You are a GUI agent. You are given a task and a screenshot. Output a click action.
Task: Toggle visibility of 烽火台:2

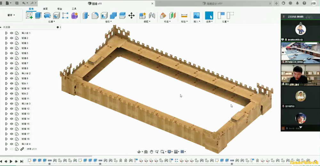point(12,73)
